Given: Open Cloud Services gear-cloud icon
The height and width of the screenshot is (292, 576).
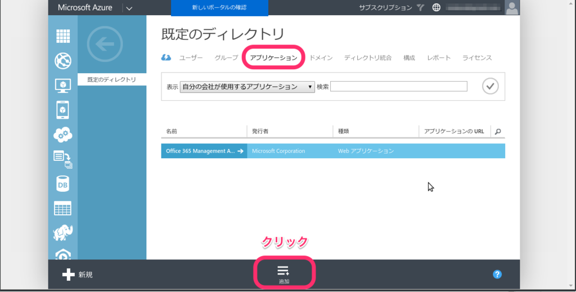Looking at the screenshot, I should [63, 134].
